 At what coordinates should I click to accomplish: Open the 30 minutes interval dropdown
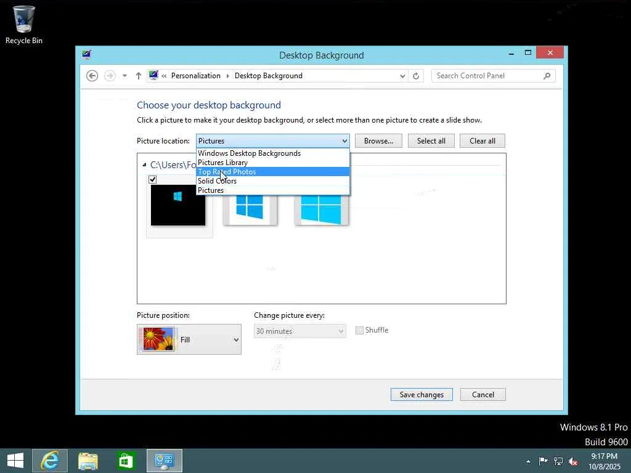(300, 331)
